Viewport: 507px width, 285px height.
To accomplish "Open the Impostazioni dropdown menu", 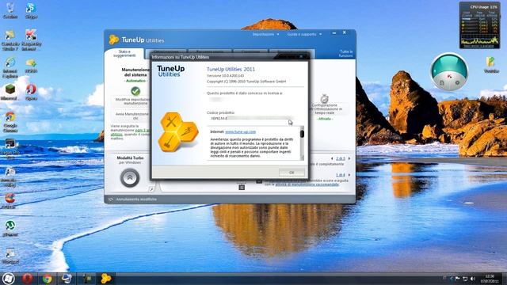I will click(265, 34).
